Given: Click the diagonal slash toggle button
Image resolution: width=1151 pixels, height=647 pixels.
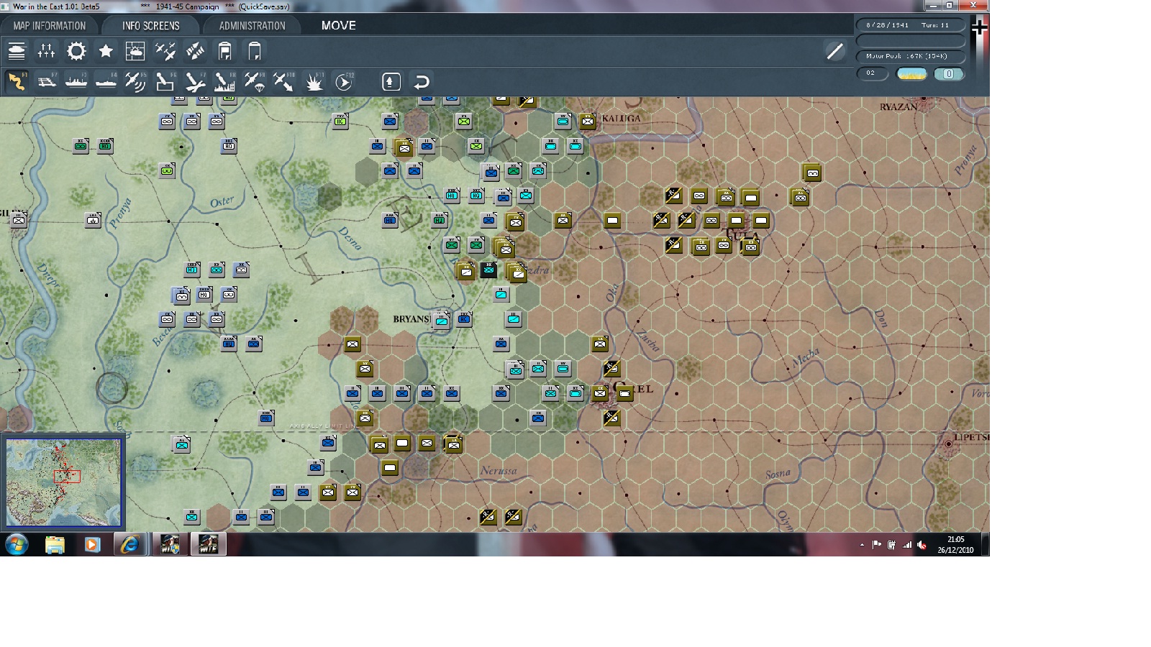Looking at the screenshot, I should (x=834, y=51).
